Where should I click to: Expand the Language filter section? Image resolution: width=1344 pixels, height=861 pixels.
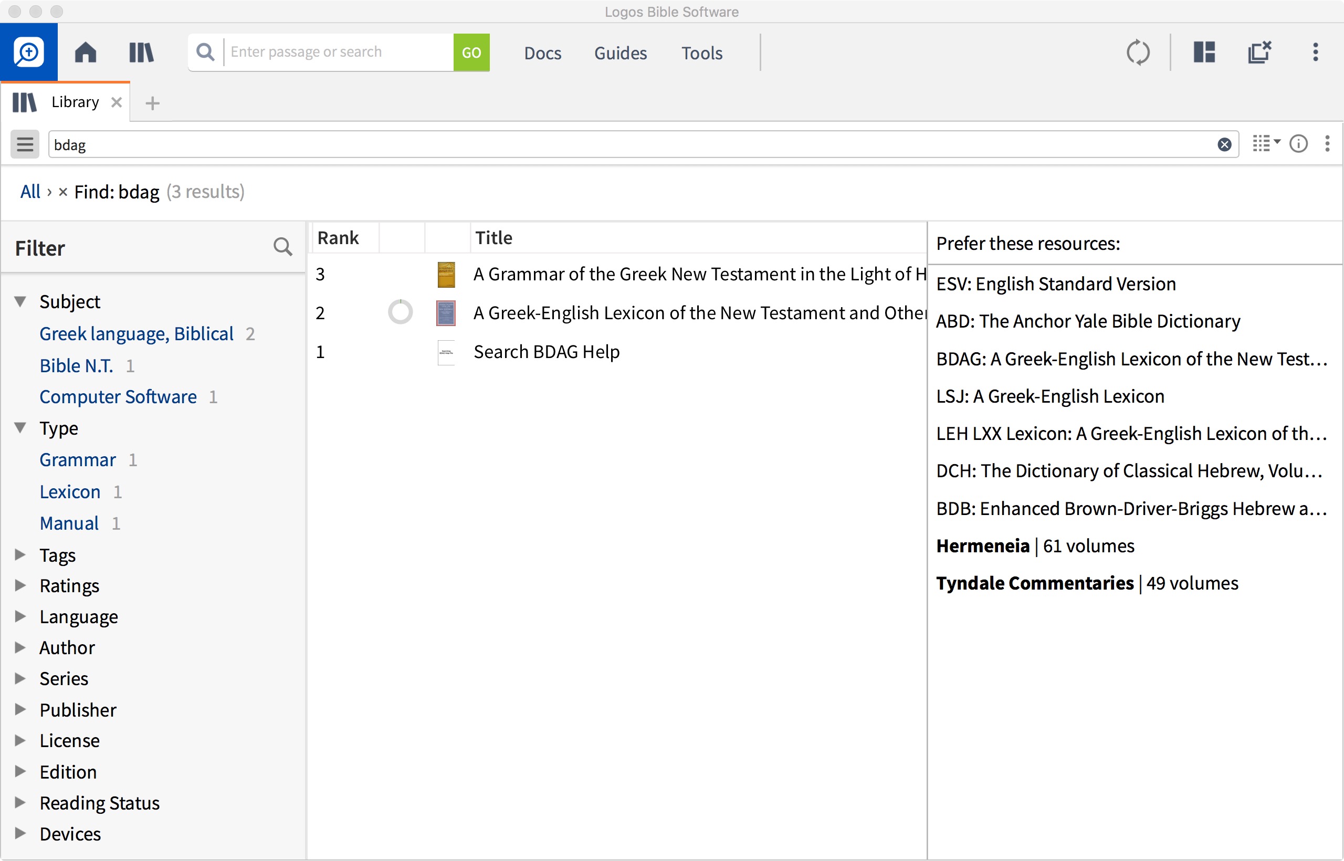point(20,617)
